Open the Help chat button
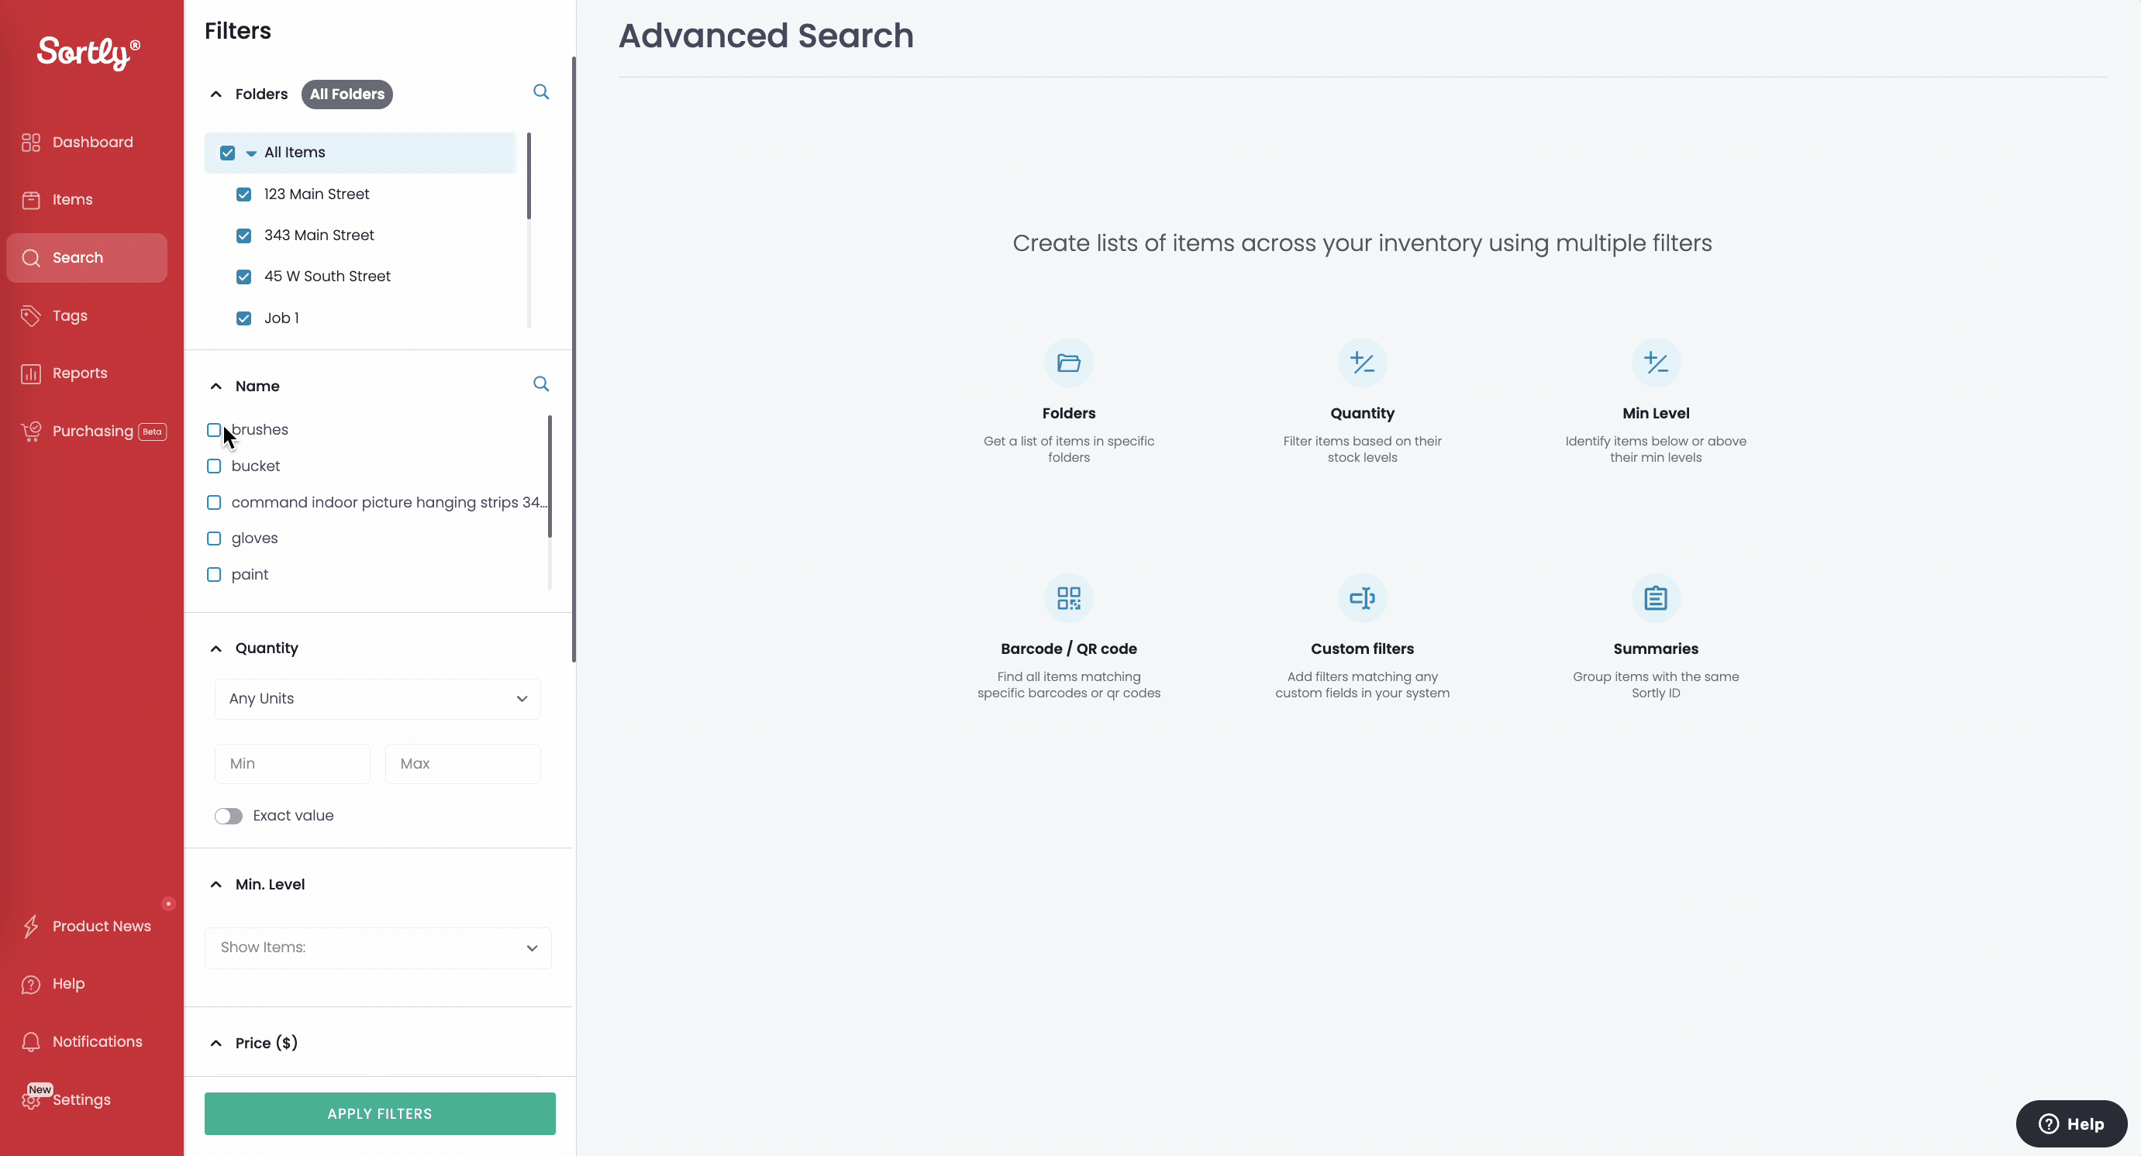The height and width of the screenshot is (1156, 2141). (2070, 1123)
